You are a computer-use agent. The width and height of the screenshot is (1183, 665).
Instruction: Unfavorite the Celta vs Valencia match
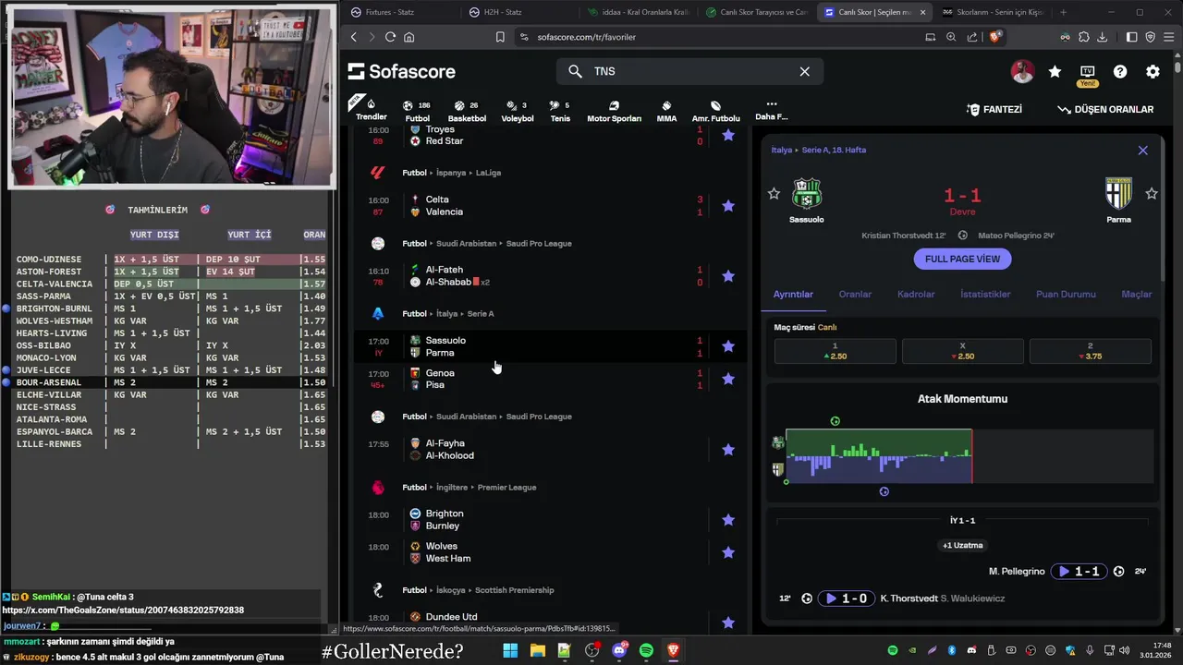(728, 206)
